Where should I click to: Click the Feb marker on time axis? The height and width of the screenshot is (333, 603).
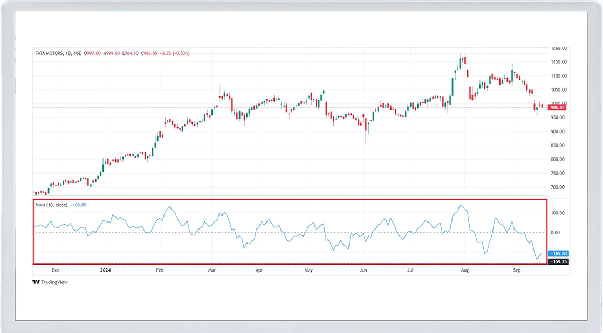(159, 270)
